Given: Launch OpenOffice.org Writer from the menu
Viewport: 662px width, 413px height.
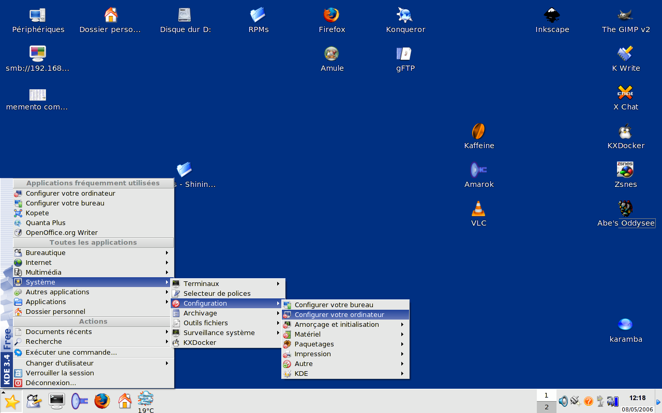Looking at the screenshot, I should (94, 233).
